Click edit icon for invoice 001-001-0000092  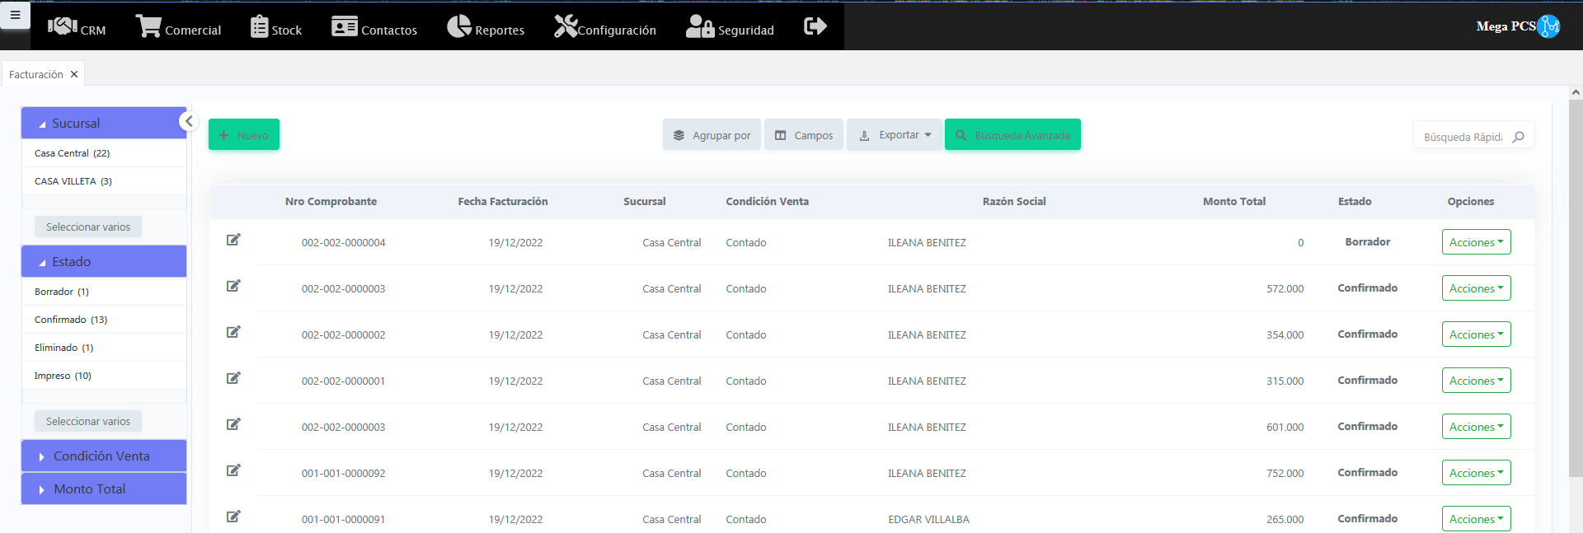click(233, 470)
